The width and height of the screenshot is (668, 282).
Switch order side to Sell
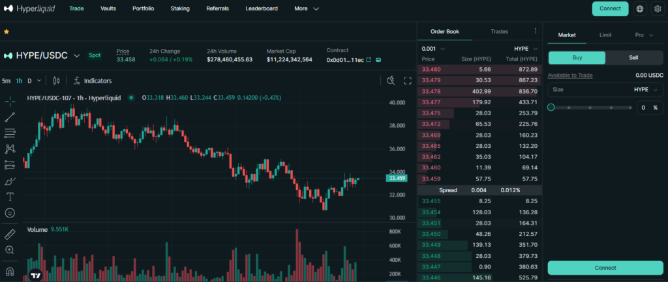coord(633,57)
